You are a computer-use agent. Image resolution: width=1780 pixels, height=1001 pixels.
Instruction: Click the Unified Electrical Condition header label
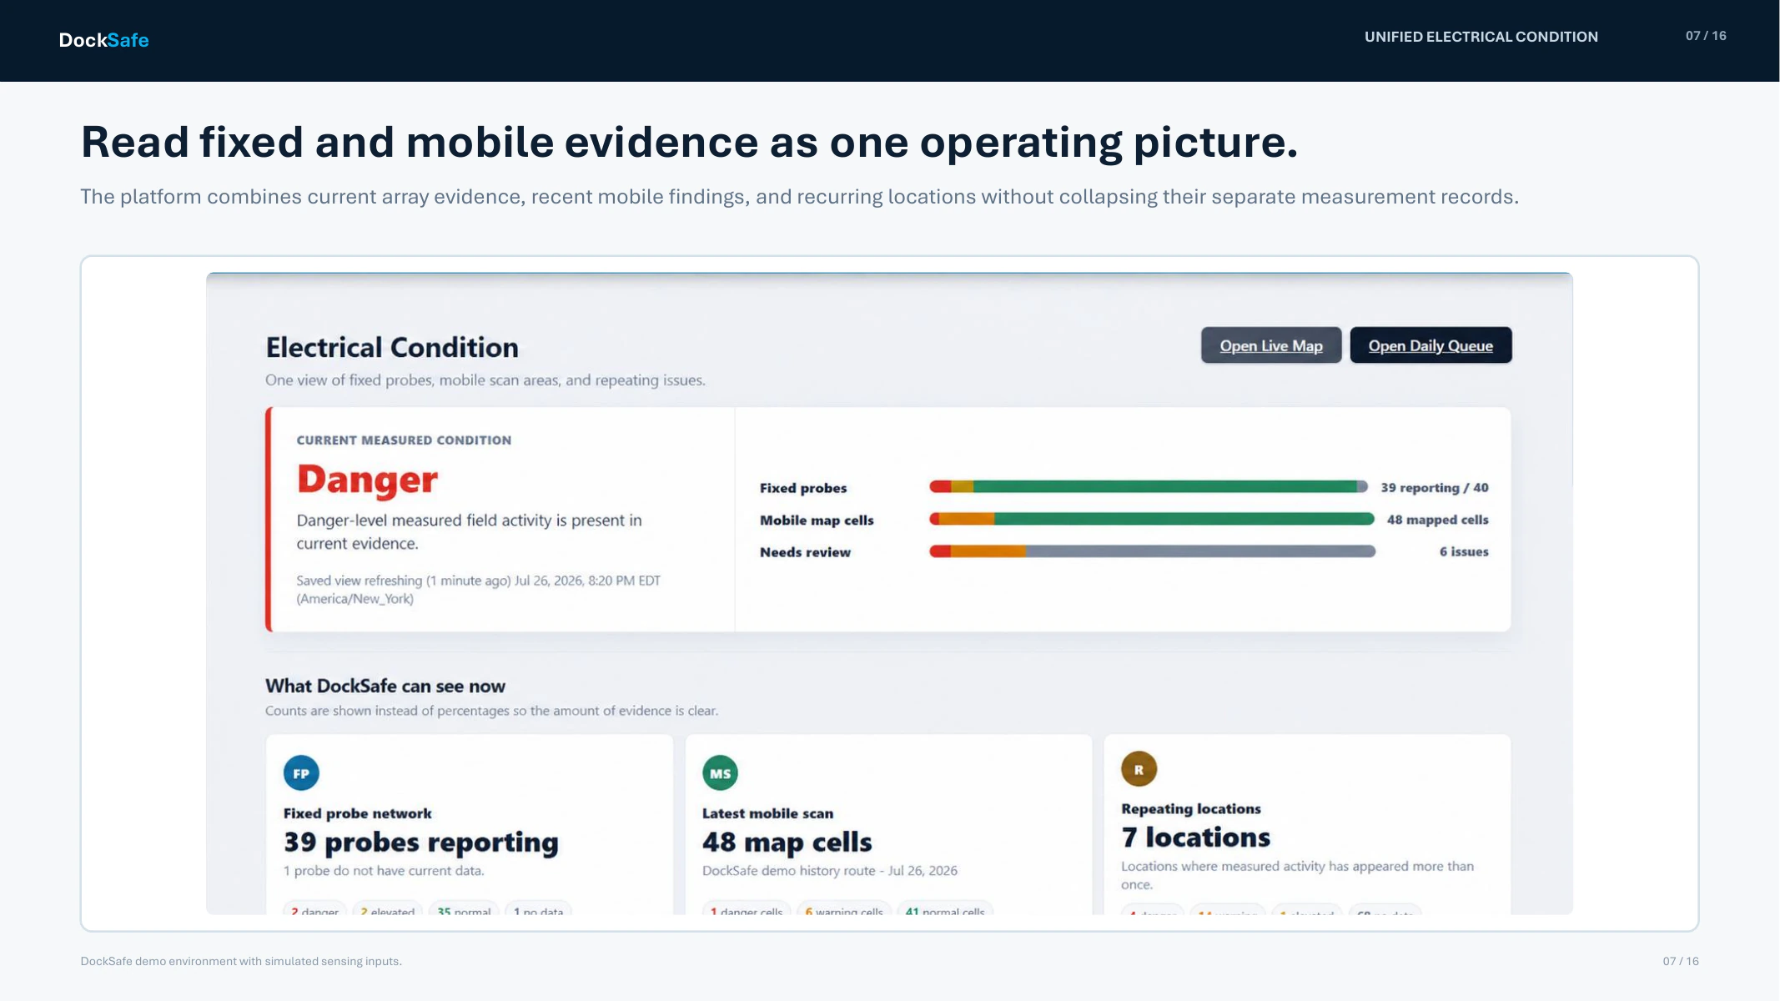pos(1481,37)
